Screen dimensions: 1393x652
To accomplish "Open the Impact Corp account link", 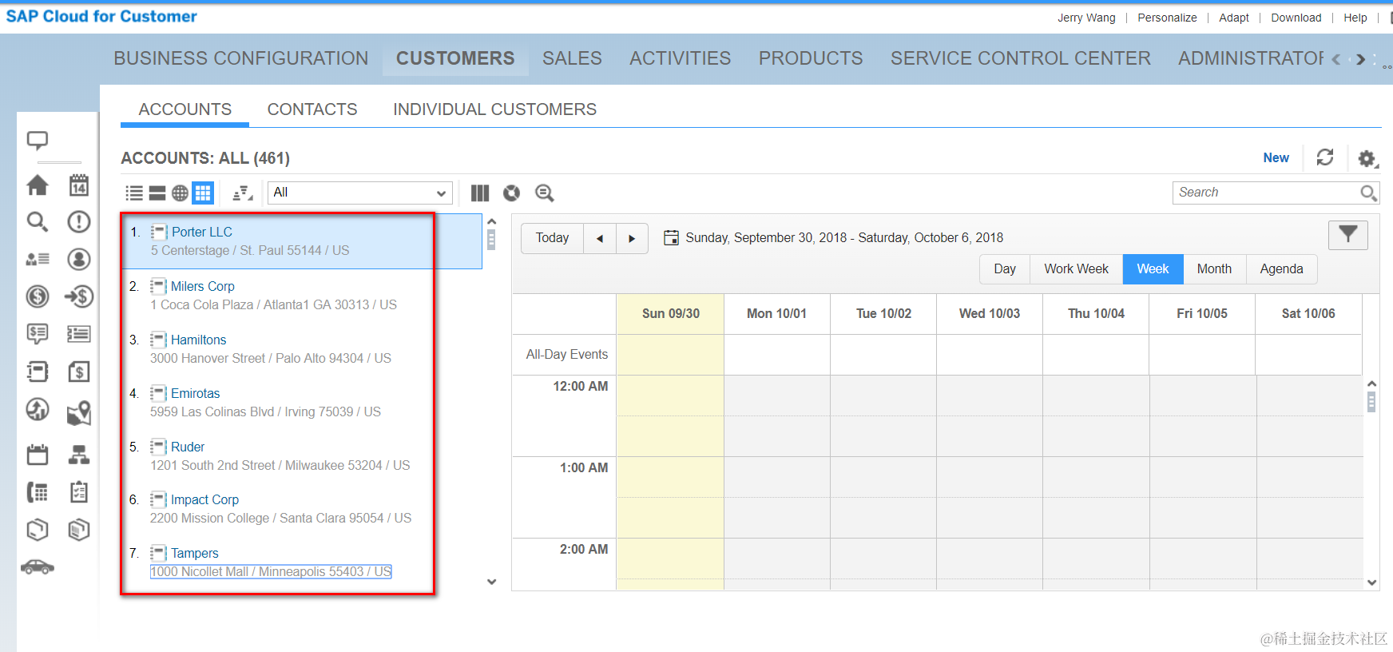I will point(204,499).
